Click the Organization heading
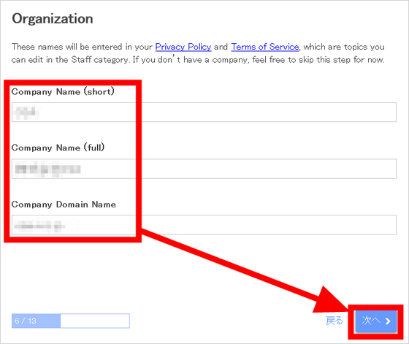 (53, 19)
